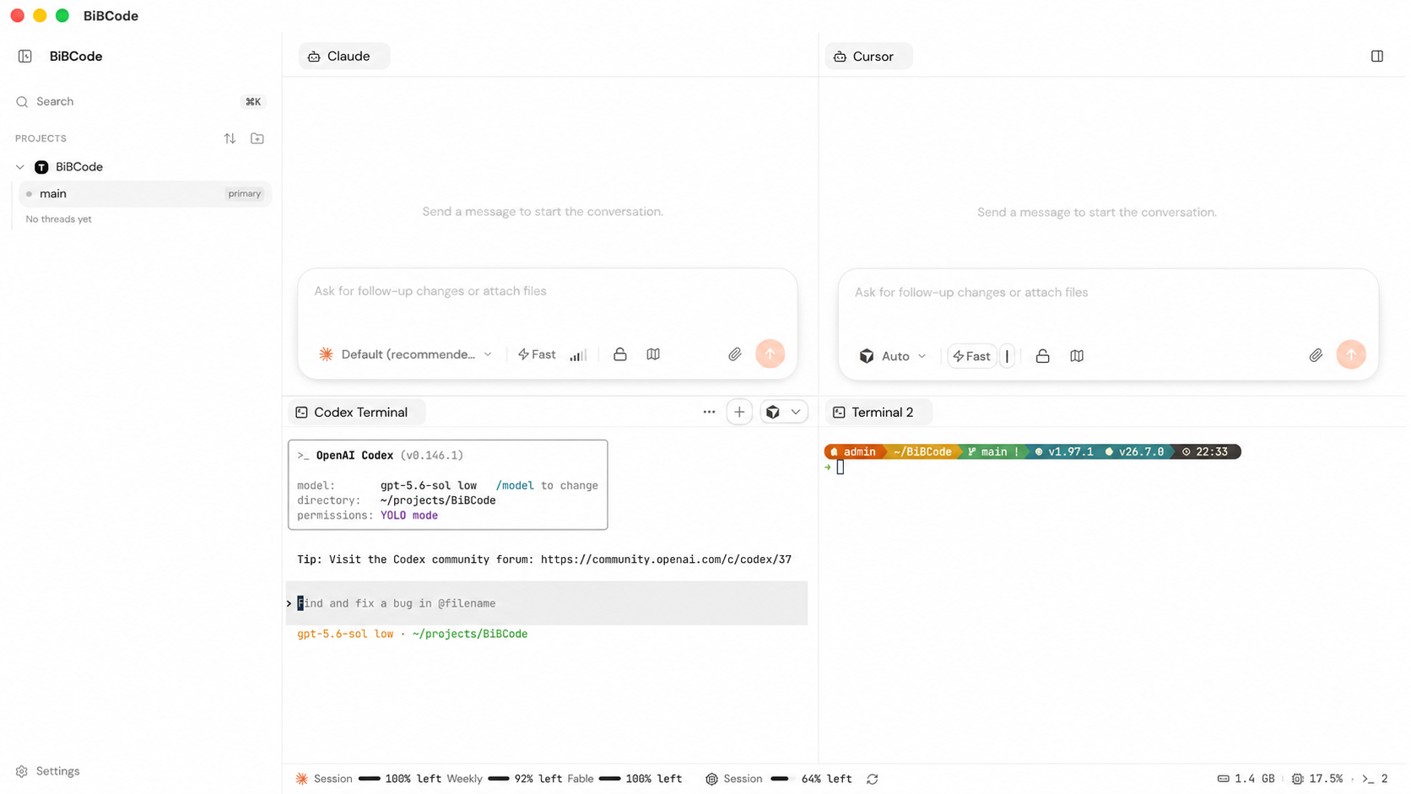
Task: Send the message in Cursor pane
Action: (x=1351, y=355)
